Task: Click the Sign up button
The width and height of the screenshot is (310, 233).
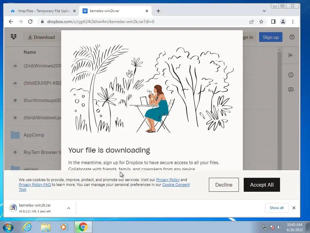Action: pos(271,37)
